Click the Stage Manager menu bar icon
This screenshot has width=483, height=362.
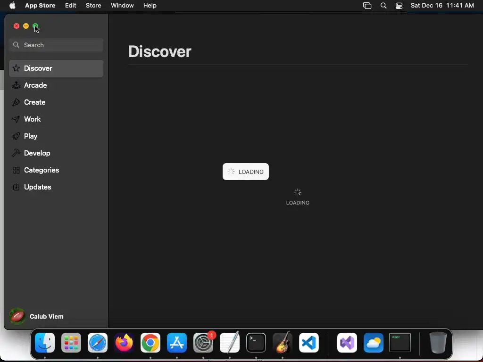click(367, 6)
